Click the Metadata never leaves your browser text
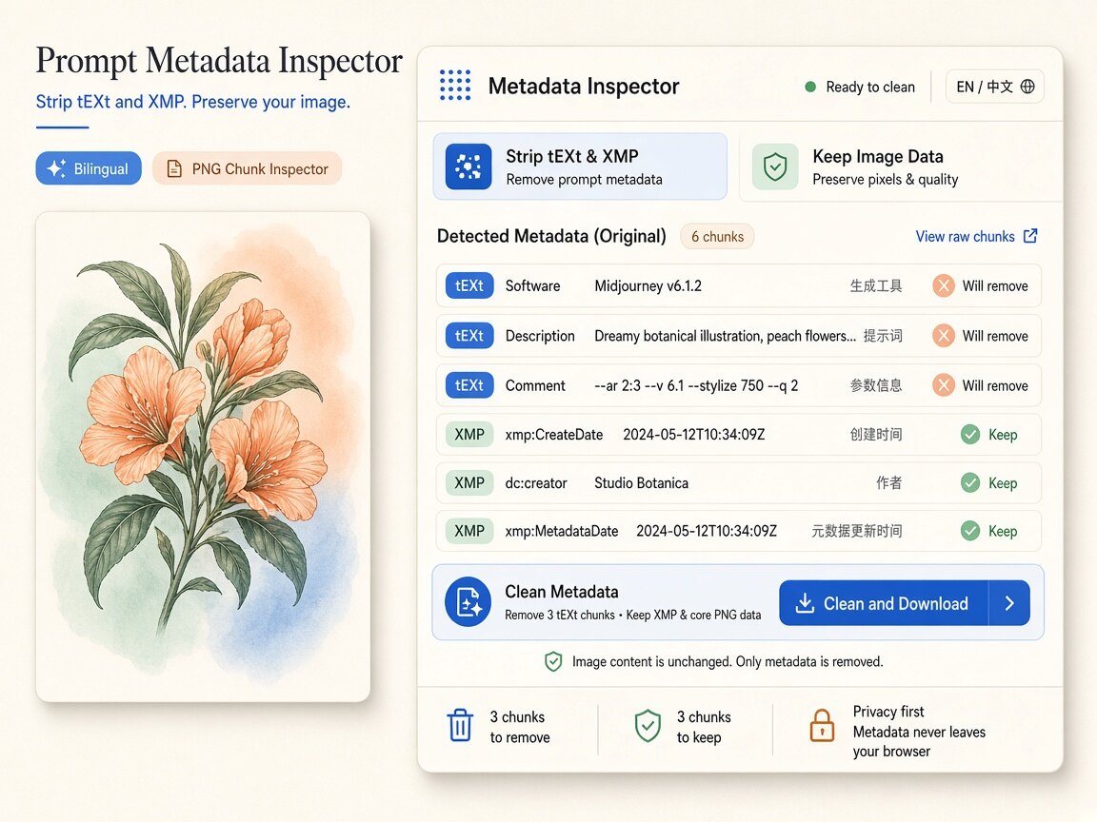Screen dimensions: 1097x822 click(x=919, y=742)
